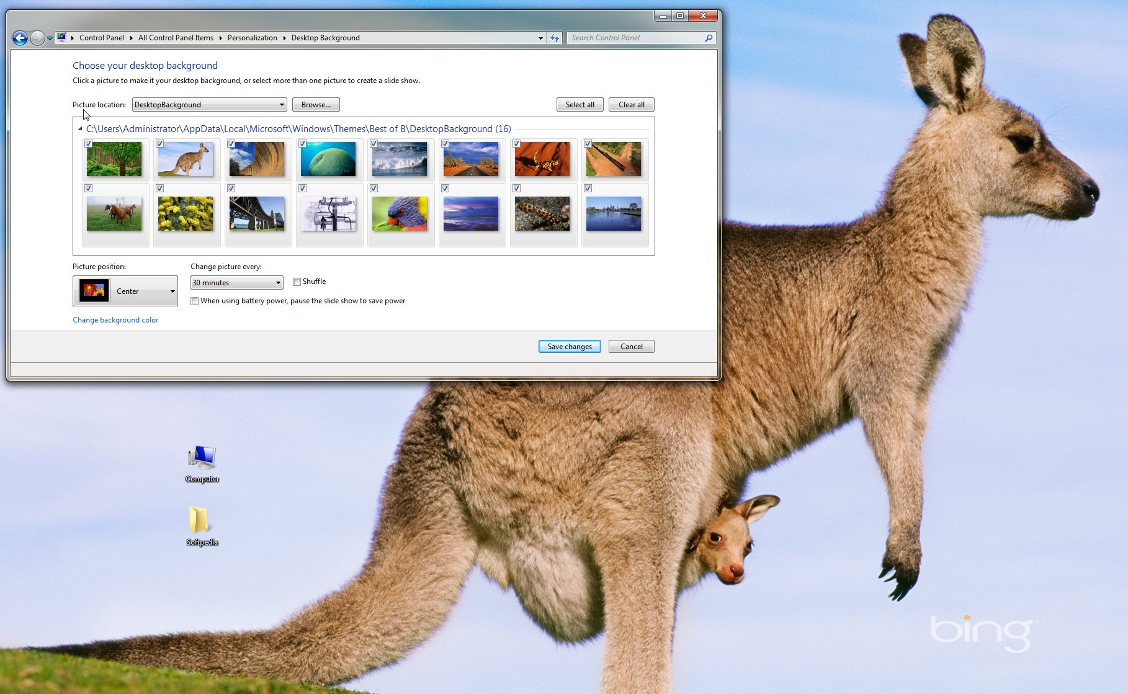Uncheck the wave rock picture checkbox
1128x694 pixels.
pyautogui.click(x=231, y=144)
